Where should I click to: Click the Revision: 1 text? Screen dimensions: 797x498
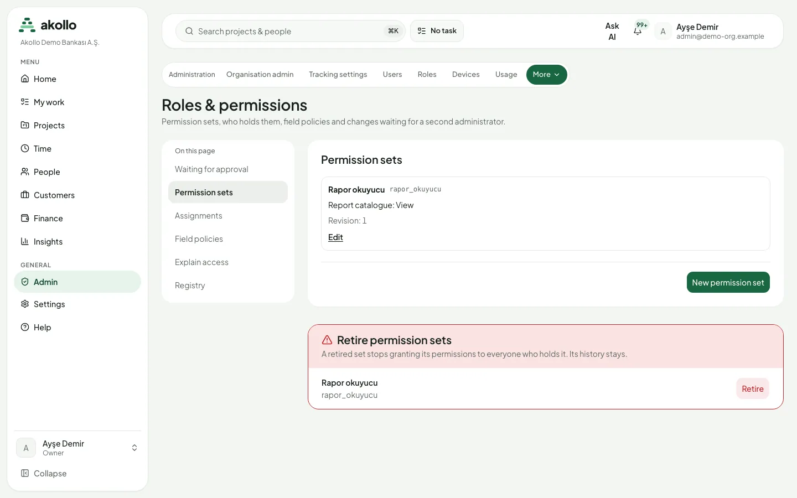(348, 221)
